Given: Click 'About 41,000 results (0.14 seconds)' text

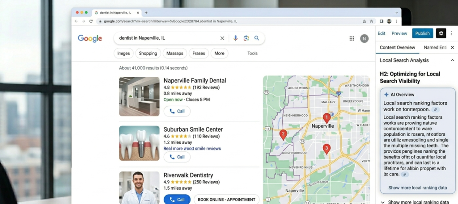Looking at the screenshot, I should click(x=153, y=68).
